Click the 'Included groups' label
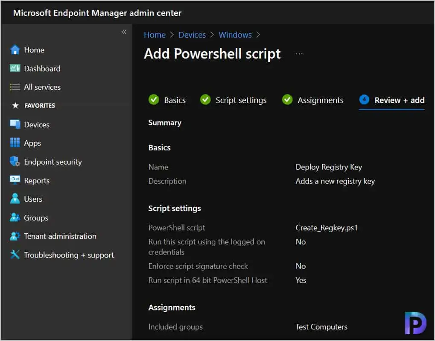The image size is (435, 341). (x=175, y=327)
